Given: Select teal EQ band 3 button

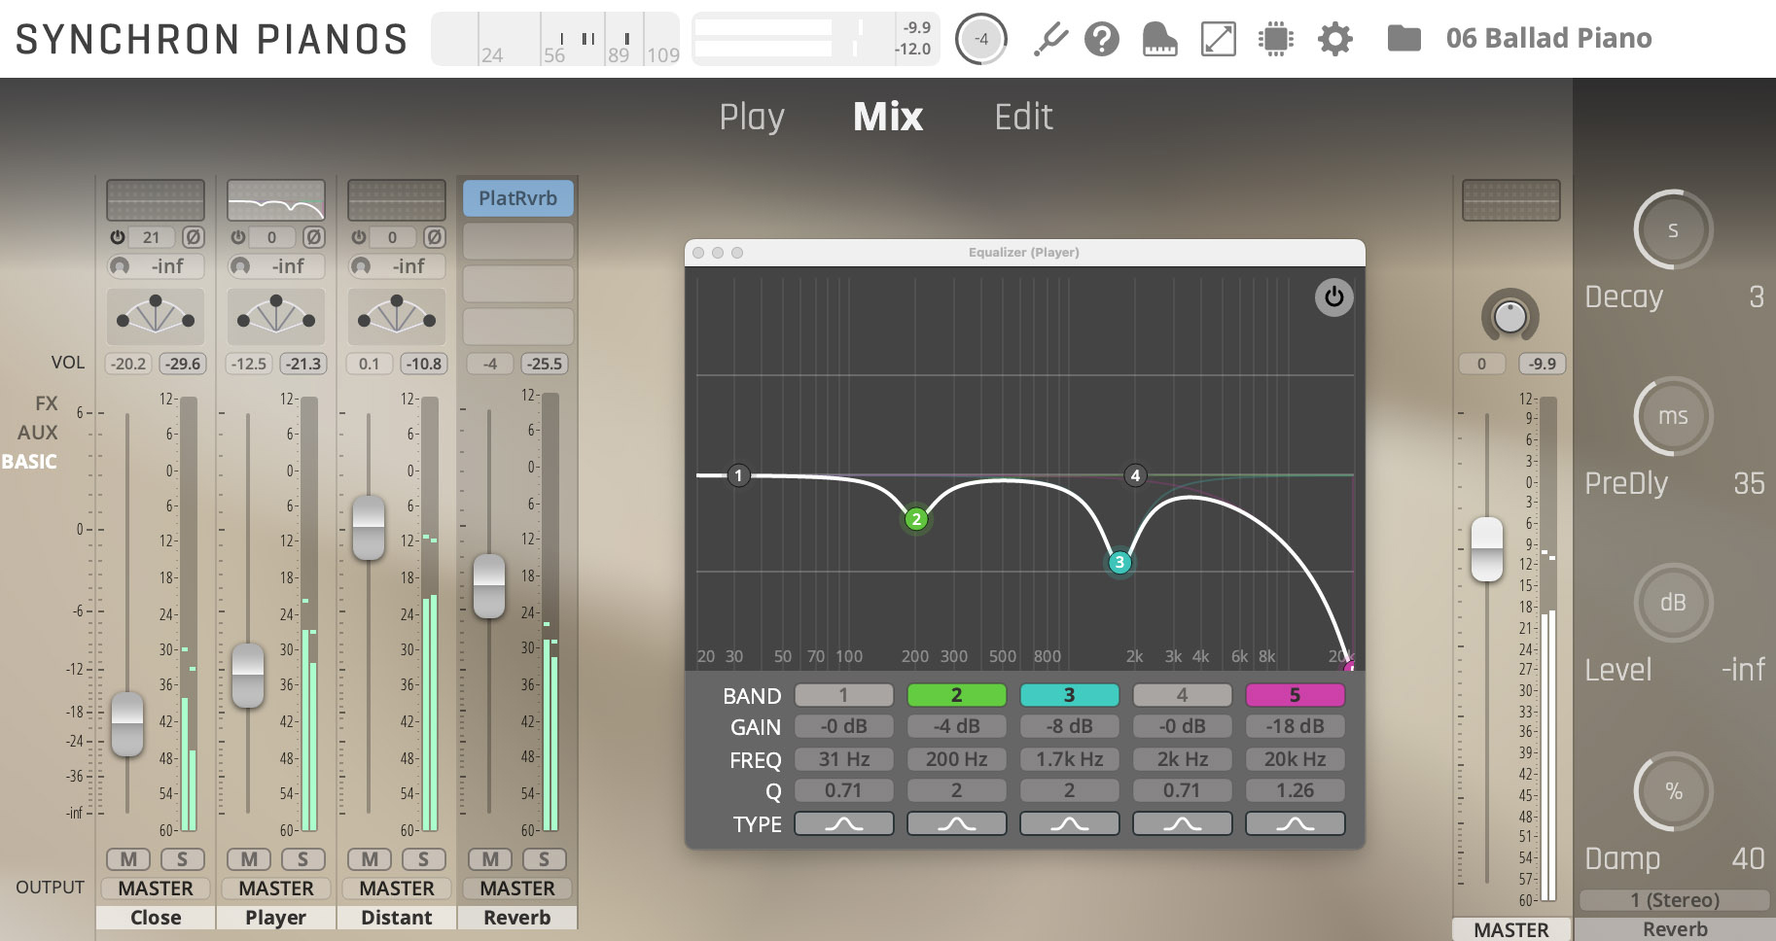Looking at the screenshot, I should (1070, 695).
